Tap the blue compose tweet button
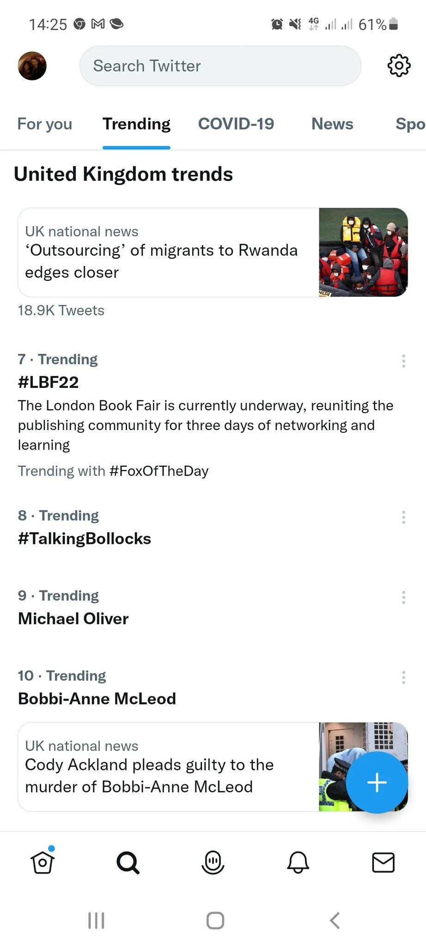The width and height of the screenshot is (426, 947). point(377,782)
